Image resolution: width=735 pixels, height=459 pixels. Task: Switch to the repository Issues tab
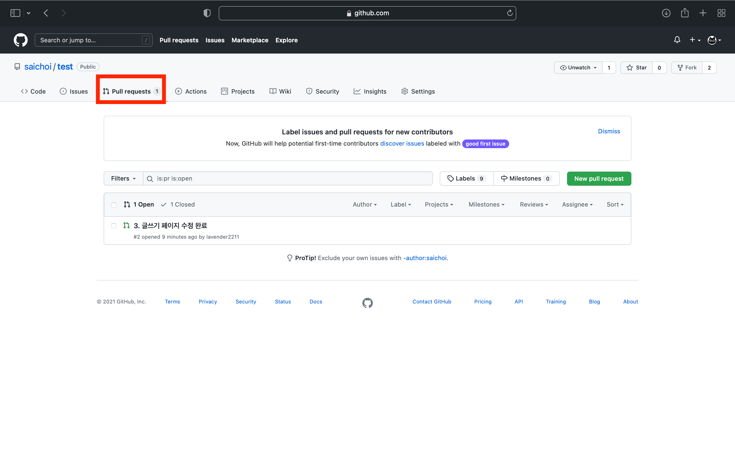click(x=74, y=91)
